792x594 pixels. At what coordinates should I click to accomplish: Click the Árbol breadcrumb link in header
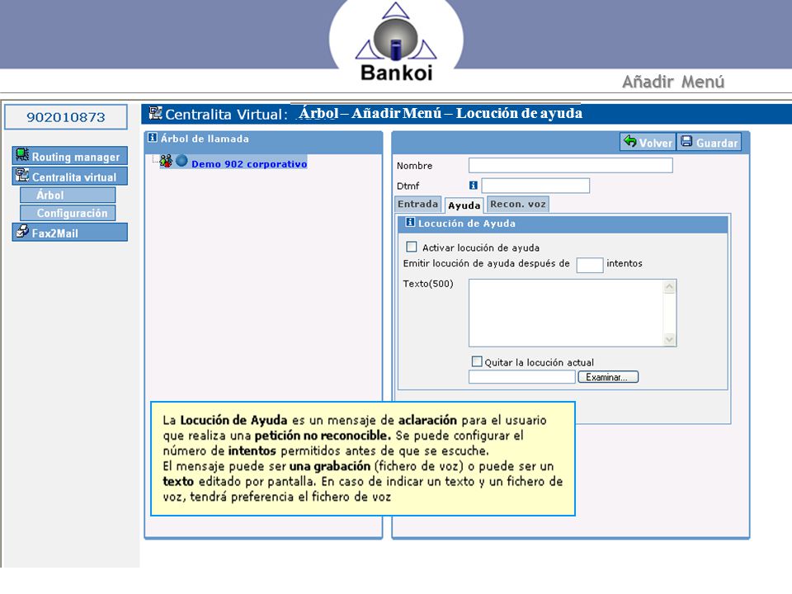coord(318,113)
